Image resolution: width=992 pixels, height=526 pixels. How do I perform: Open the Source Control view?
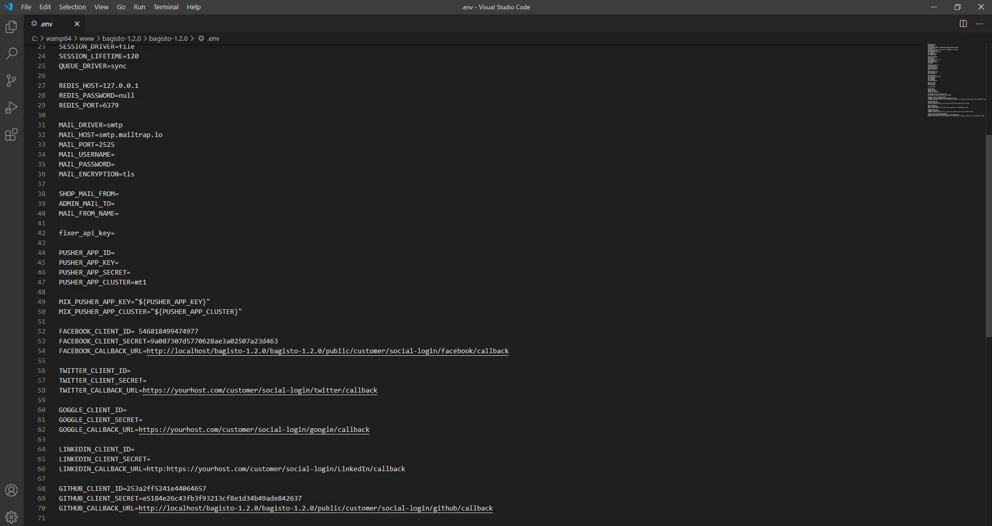click(11, 81)
